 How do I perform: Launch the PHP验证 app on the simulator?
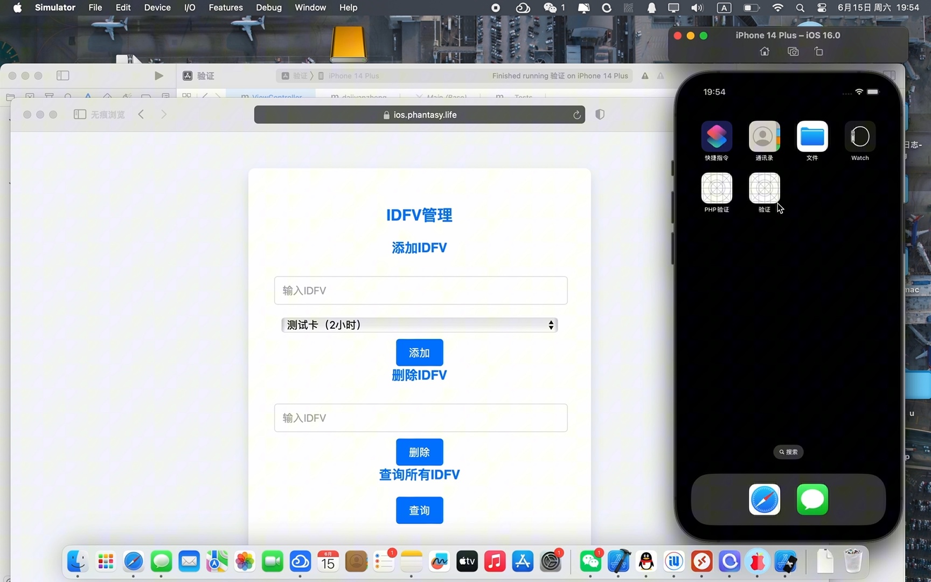[x=717, y=188]
